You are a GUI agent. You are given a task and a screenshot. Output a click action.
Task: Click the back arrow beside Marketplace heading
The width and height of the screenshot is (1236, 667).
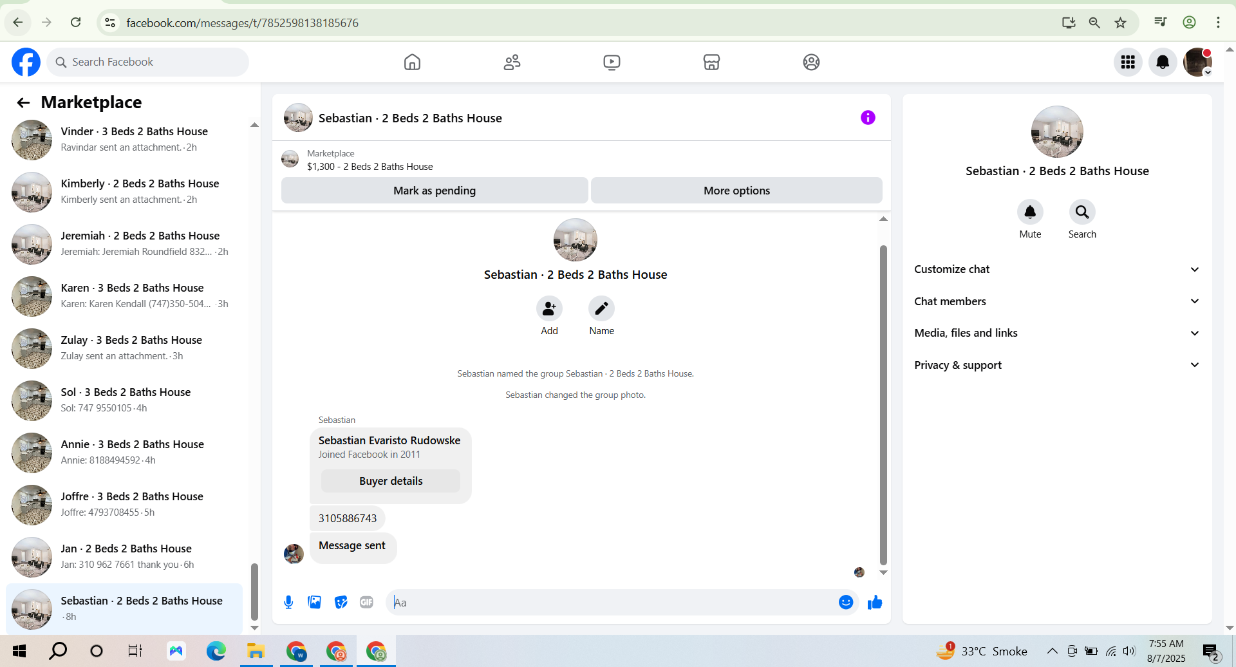pyautogui.click(x=23, y=102)
